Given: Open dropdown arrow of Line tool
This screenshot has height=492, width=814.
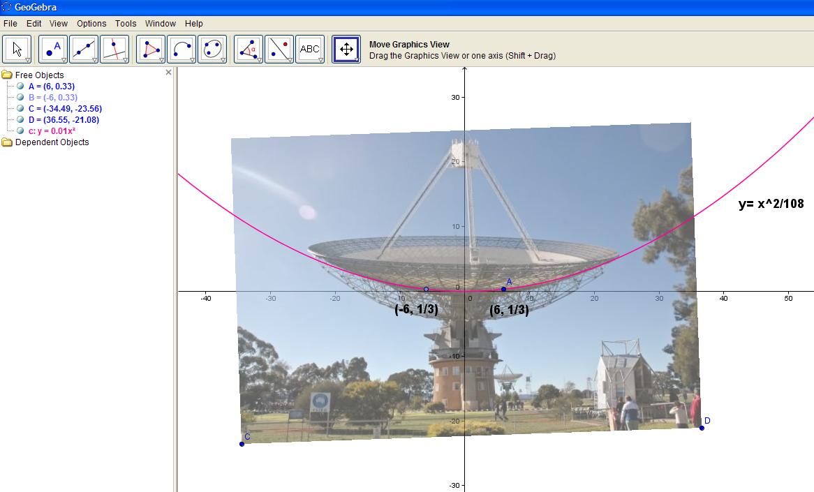Looking at the screenshot, I should click(94, 60).
